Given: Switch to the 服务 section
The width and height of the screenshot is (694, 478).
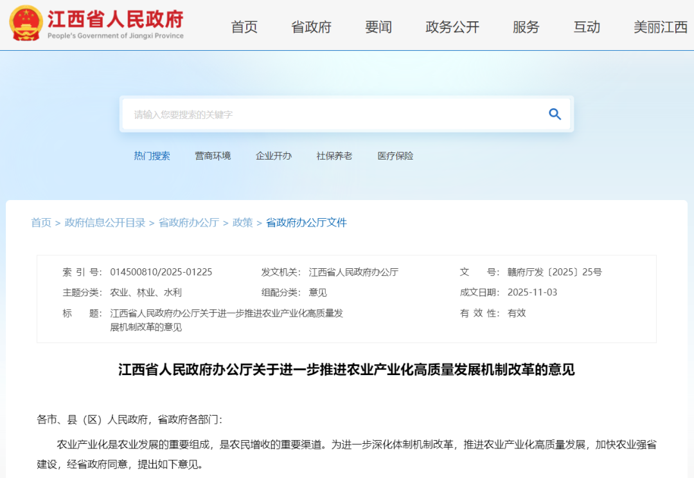Looking at the screenshot, I should click(x=526, y=28).
